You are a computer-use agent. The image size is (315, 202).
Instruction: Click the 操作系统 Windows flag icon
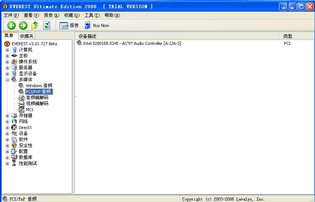14,62
